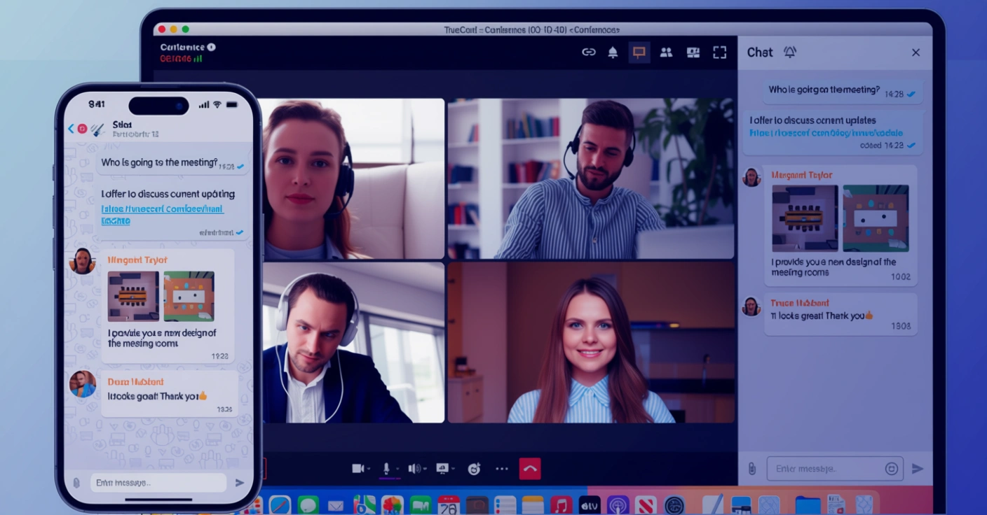Open the more options ellipsis menu
Image resolution: width=987 pixels, height=515 pixels.
(x=502, y=469)
